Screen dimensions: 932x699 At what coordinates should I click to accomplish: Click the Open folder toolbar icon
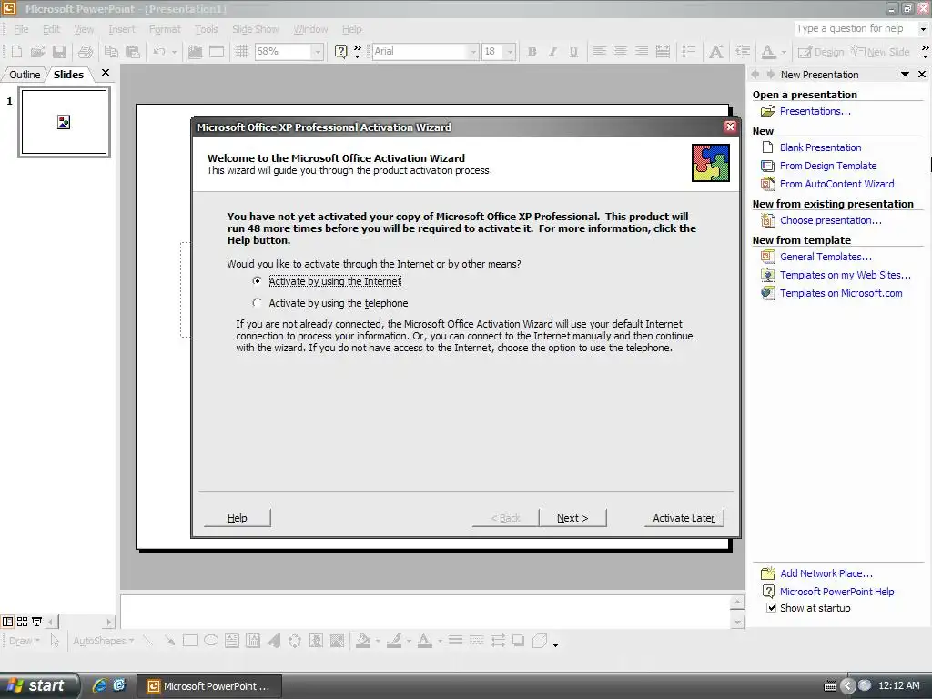tap(37, 52)
